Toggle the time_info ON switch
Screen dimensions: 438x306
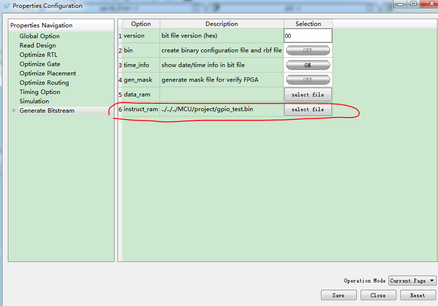(x=308, y=65)
